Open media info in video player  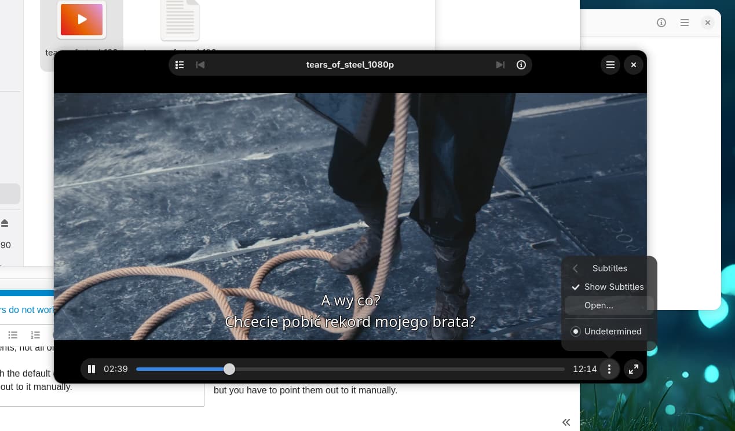[x=521, y=65]
